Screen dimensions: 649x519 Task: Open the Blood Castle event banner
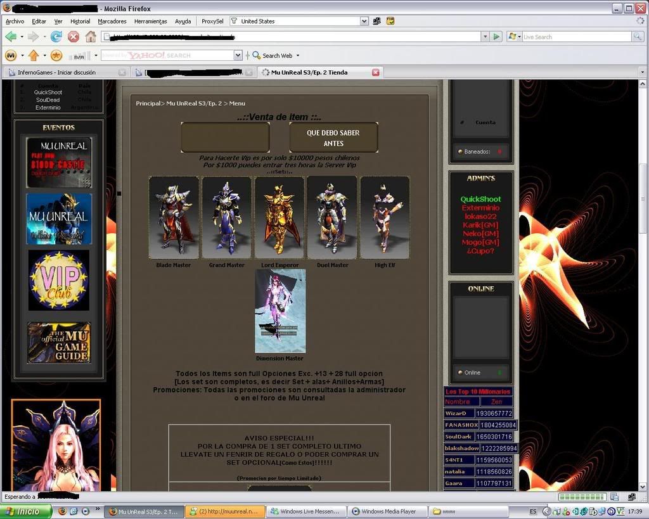pos(59,163)
